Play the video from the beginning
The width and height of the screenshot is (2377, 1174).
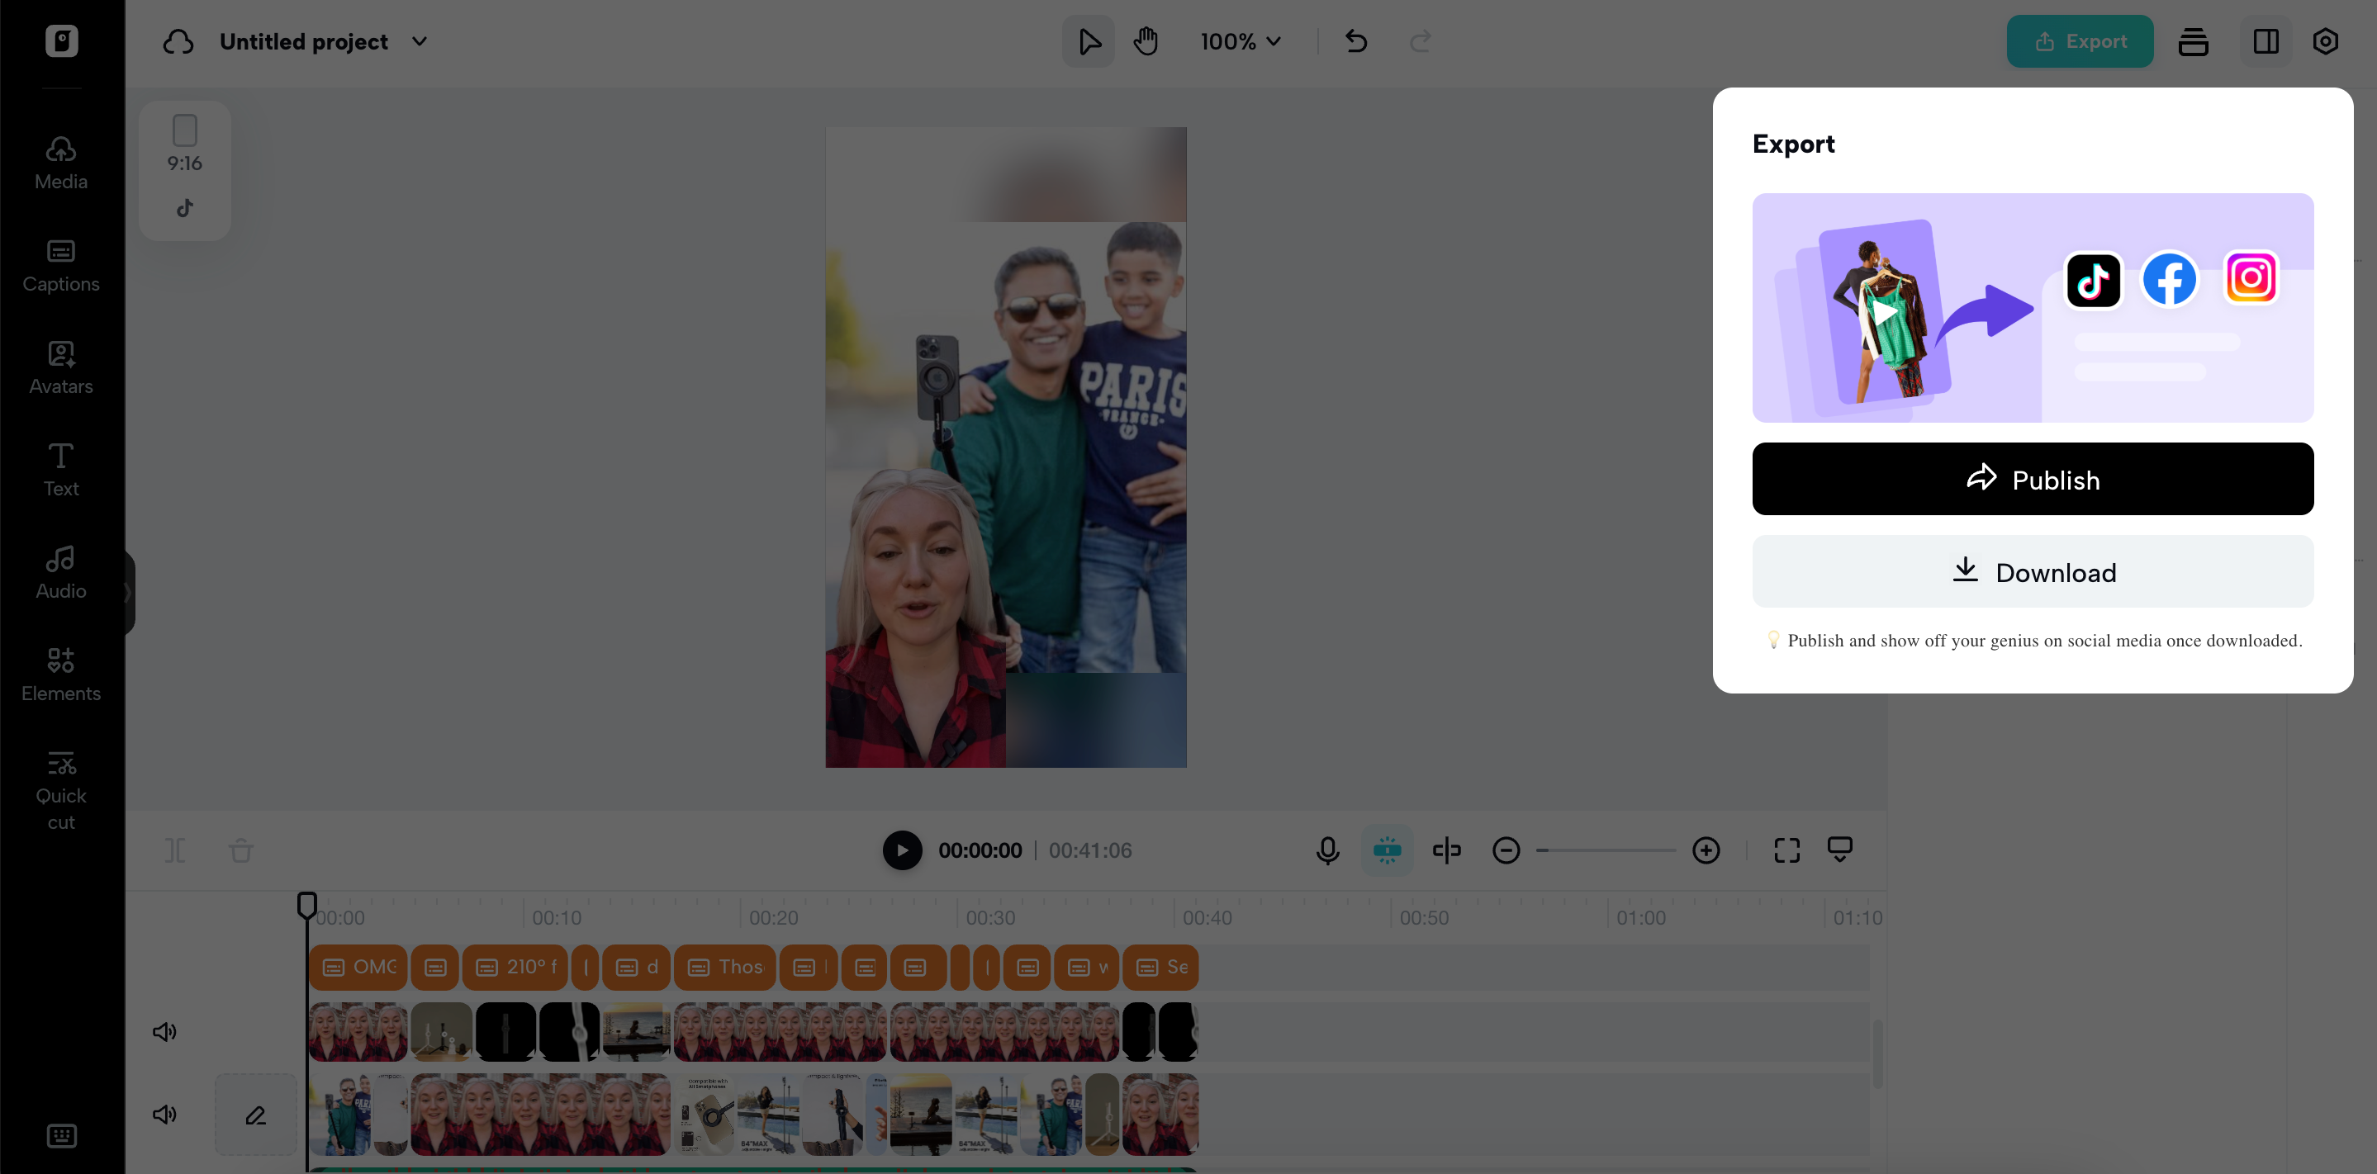pos(902,850)
